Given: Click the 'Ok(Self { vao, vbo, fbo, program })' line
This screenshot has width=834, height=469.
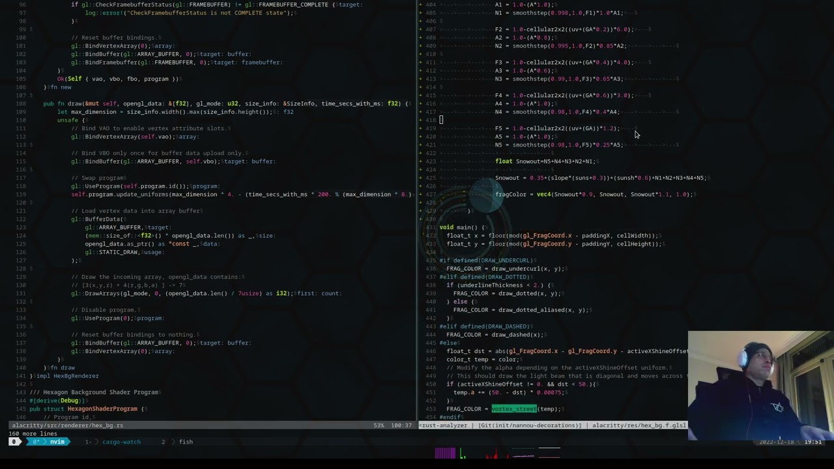Looking at the screenshot, I should point(119,79).
